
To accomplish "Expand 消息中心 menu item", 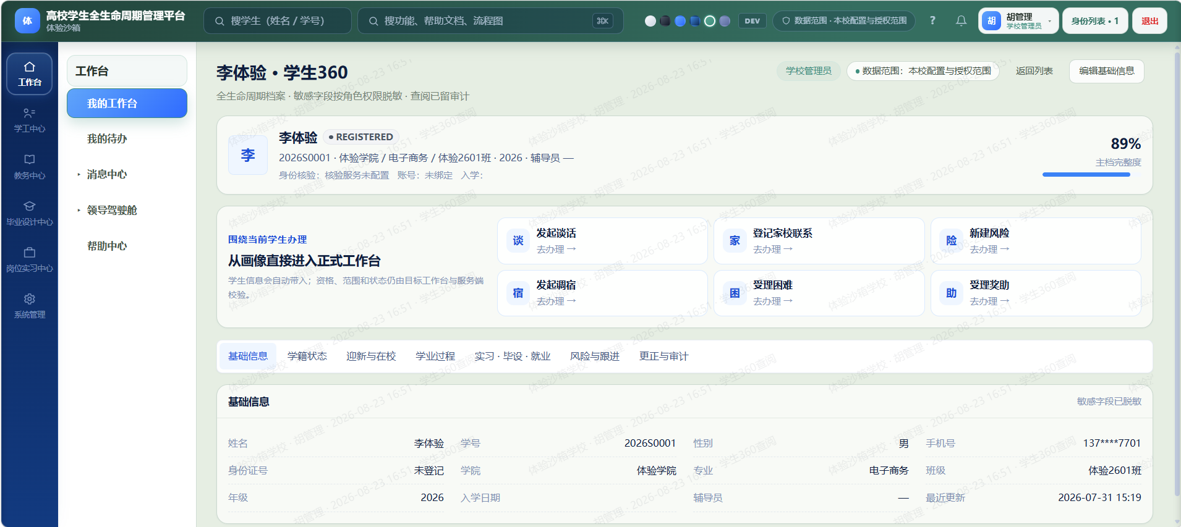I will (127, 174).
